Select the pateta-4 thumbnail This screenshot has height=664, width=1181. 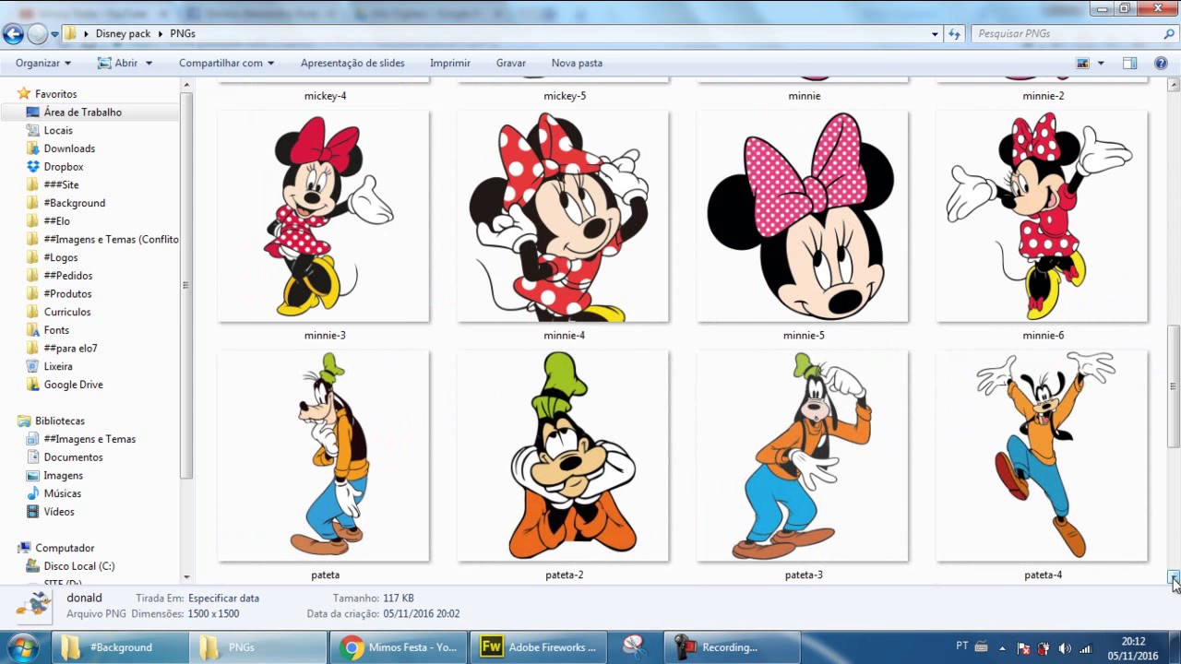point(1043,456)
